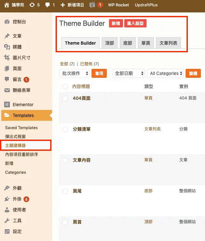Open Saved Templates submenu item
This screenshot has width=205, height=241.
pyautogui.click(x=21, y=128)
